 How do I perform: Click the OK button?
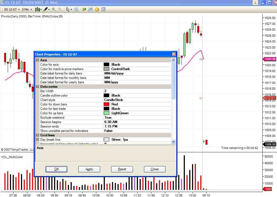click(x=56, y=169)
